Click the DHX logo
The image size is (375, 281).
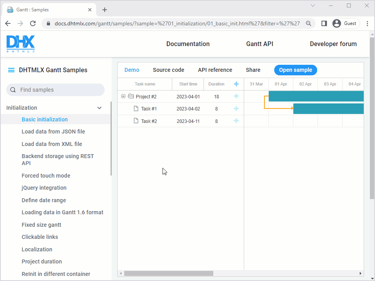pyautogui.click(x=20, y=44)
